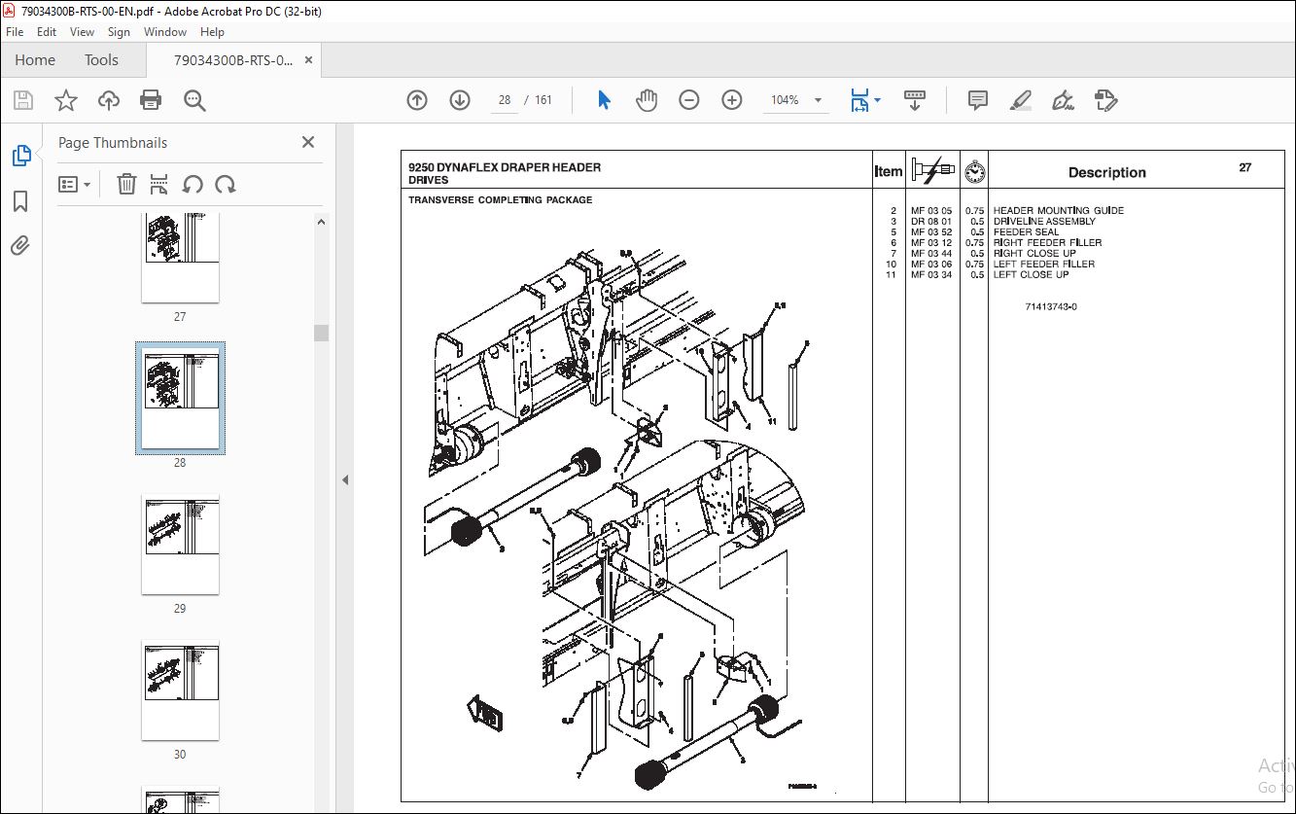Rotate page counterclockwise
1296x814 pixels.
pos(193,184)
